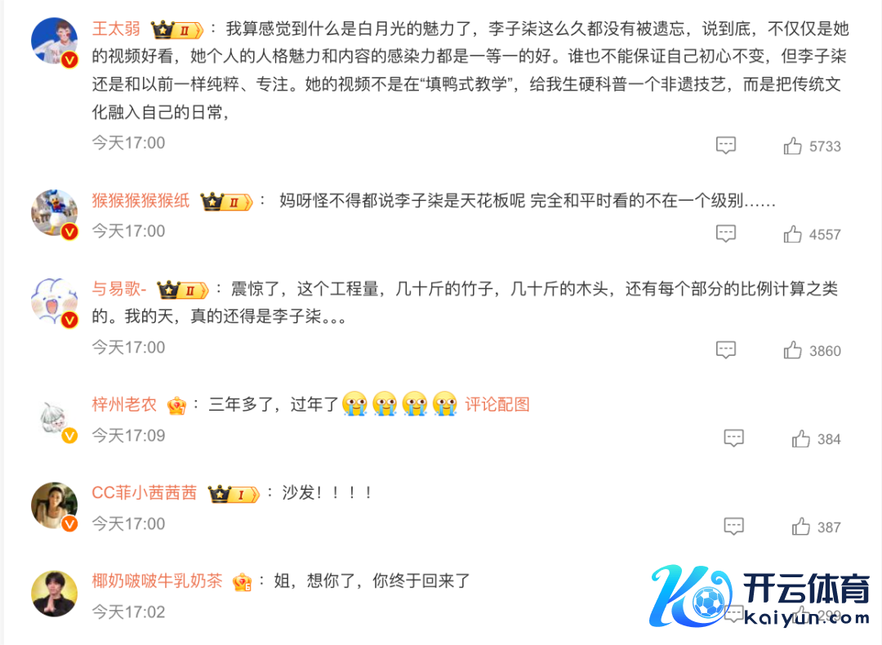Viewport: 882px width, 645px height.
Task: Visit the profile of 猴猴猴猴猴纸
Action: click(140, 200)
